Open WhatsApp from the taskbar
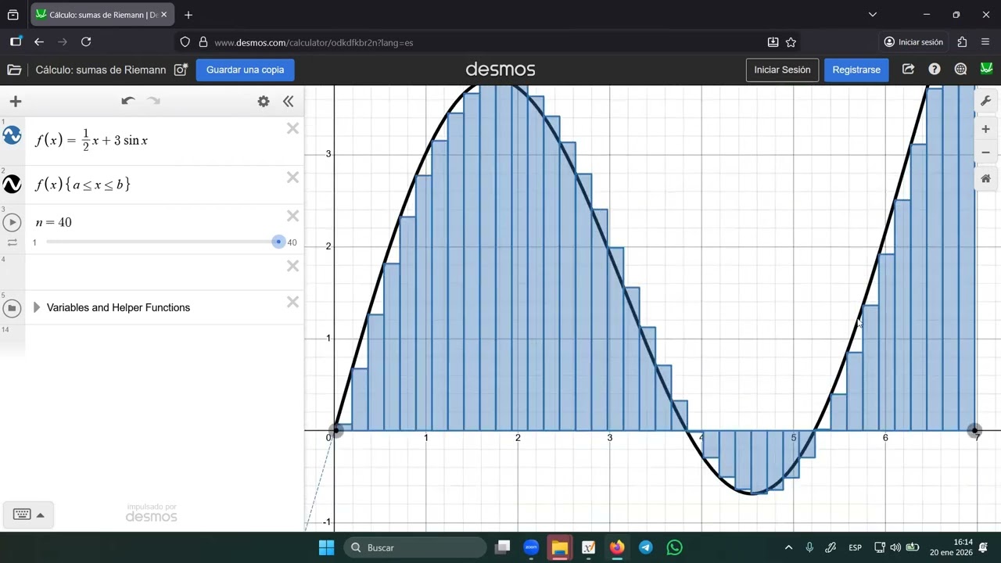 [675, 547]
